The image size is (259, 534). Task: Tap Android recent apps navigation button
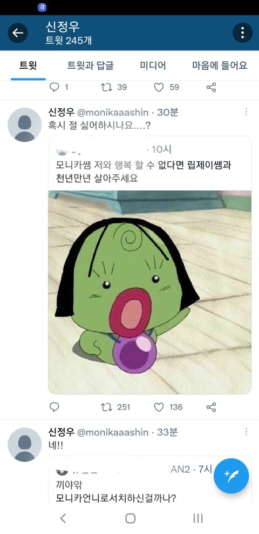pyautogui.click(x=198, y=518)
